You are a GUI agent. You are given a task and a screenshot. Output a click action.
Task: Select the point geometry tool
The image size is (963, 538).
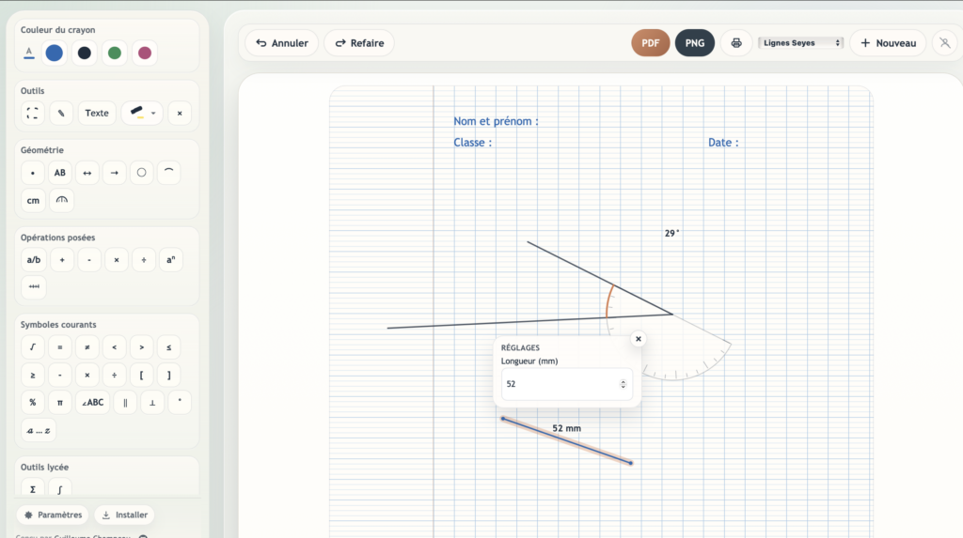pyautogui.click(x=33, y=173)
